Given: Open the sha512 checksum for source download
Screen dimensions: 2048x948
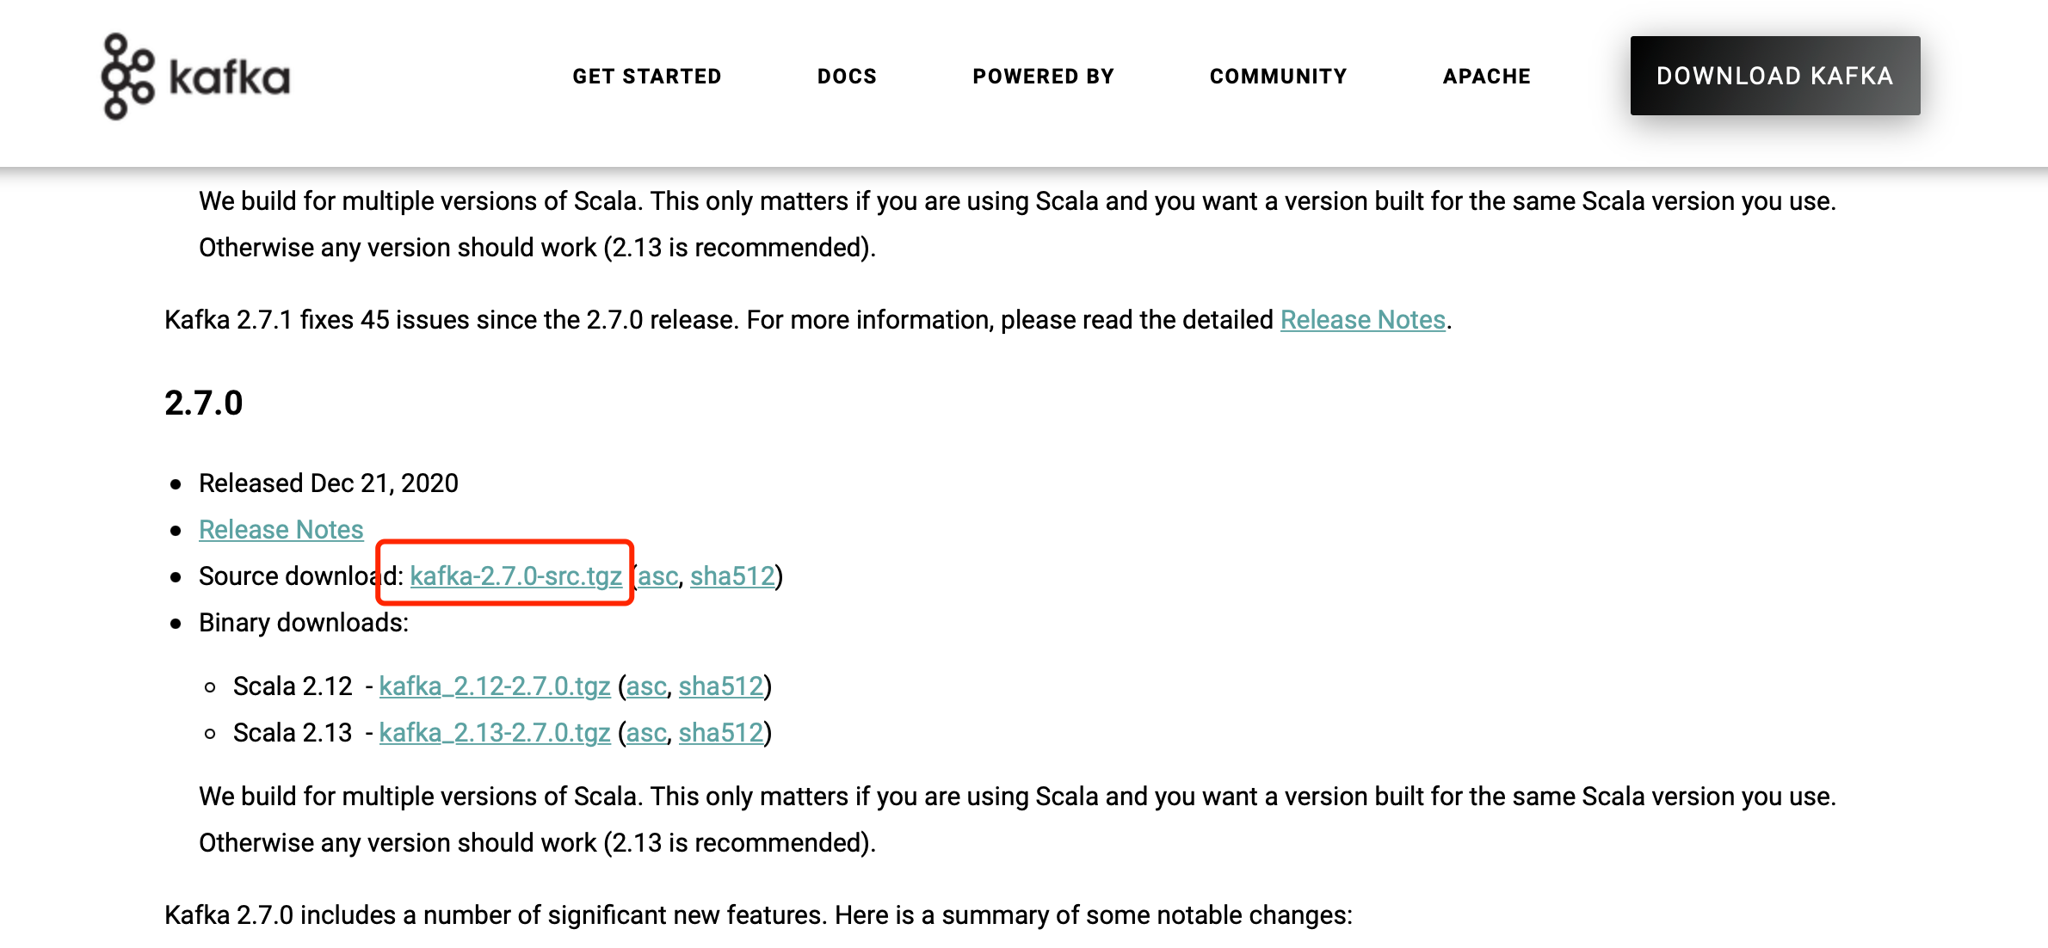Looking at the screenshot, I should pyautogui.click(x=732, y=576).
